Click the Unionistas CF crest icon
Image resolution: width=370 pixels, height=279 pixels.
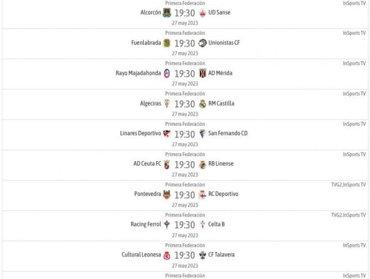(203, 43)
